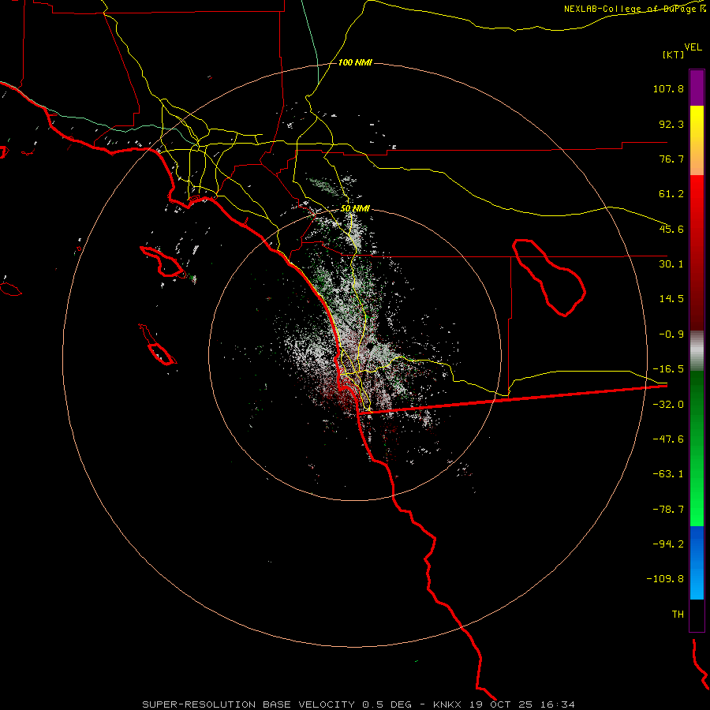The height and width of the screenshot is (710, 710).
Task: Click the -78.7 velocity scale value
Action: tap(668, 510)
